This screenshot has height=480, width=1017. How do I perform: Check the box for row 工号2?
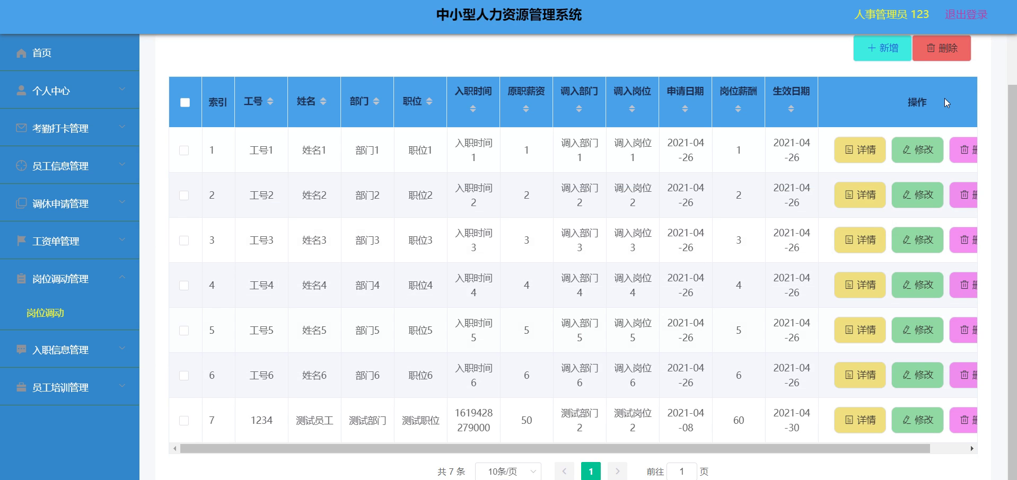184,195
